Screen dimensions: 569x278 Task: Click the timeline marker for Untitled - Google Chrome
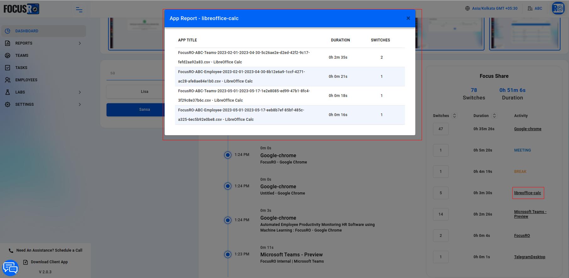pos(228,186)
